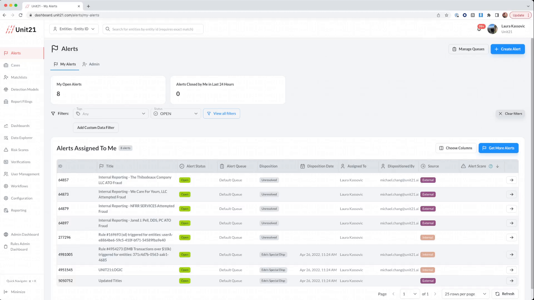Viewport: 534px width, 300px height.
Task: Open alert 64879 with arrow button
Action: pos(511,209)
